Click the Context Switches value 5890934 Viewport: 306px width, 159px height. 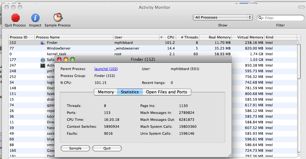coord(112,127)
